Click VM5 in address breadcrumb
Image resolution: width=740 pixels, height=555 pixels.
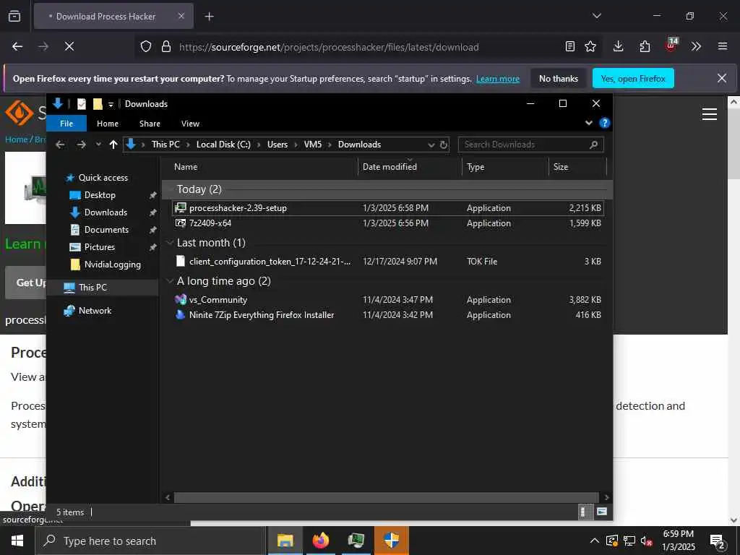click(x=312, y=145)
